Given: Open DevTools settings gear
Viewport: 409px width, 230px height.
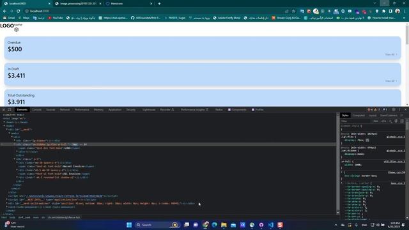Looking at the screenshot, I should (x=394, y=110).
